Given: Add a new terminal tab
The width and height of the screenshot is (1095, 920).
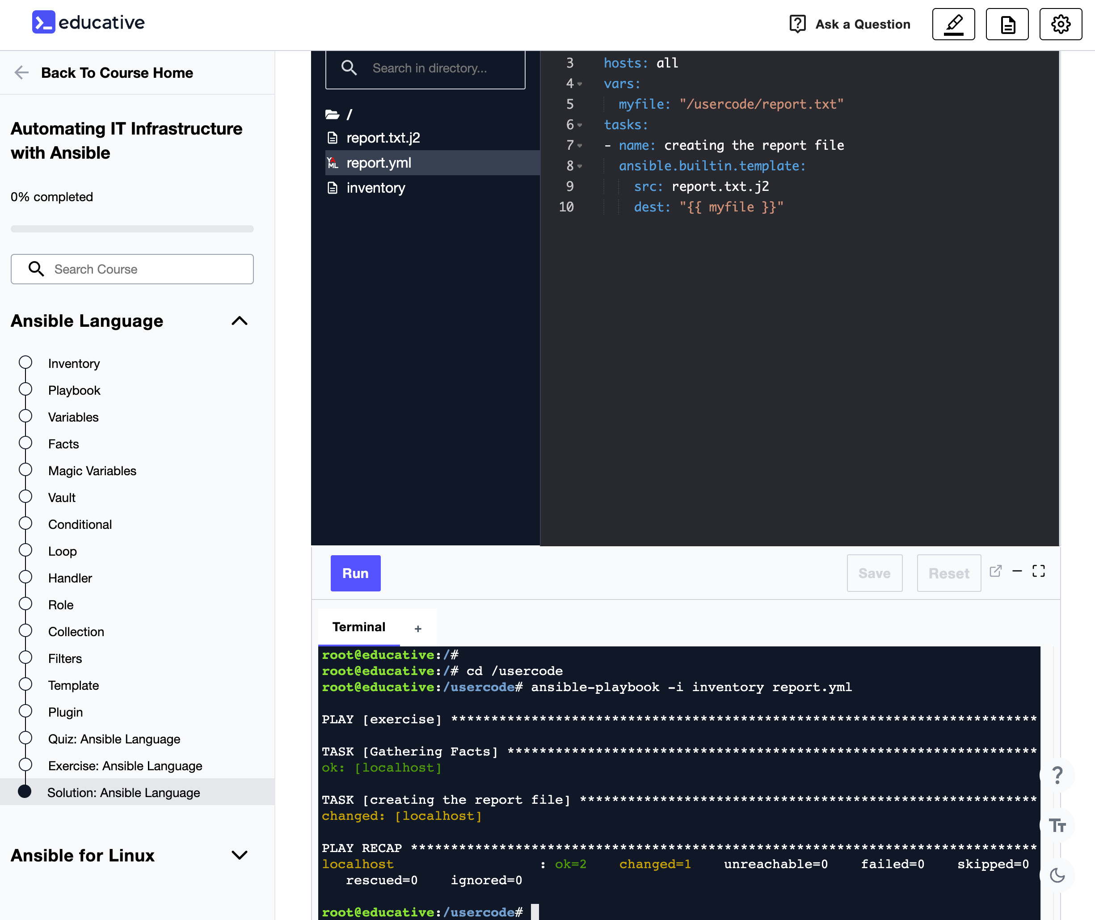Looking at the screenshot, I should pos(417,629).
